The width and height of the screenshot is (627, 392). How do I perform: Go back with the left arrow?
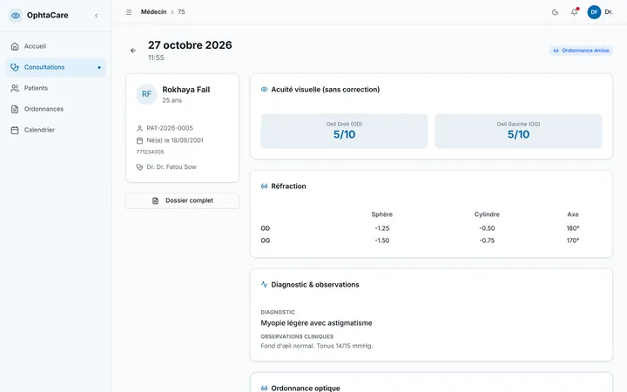point(133,51)
